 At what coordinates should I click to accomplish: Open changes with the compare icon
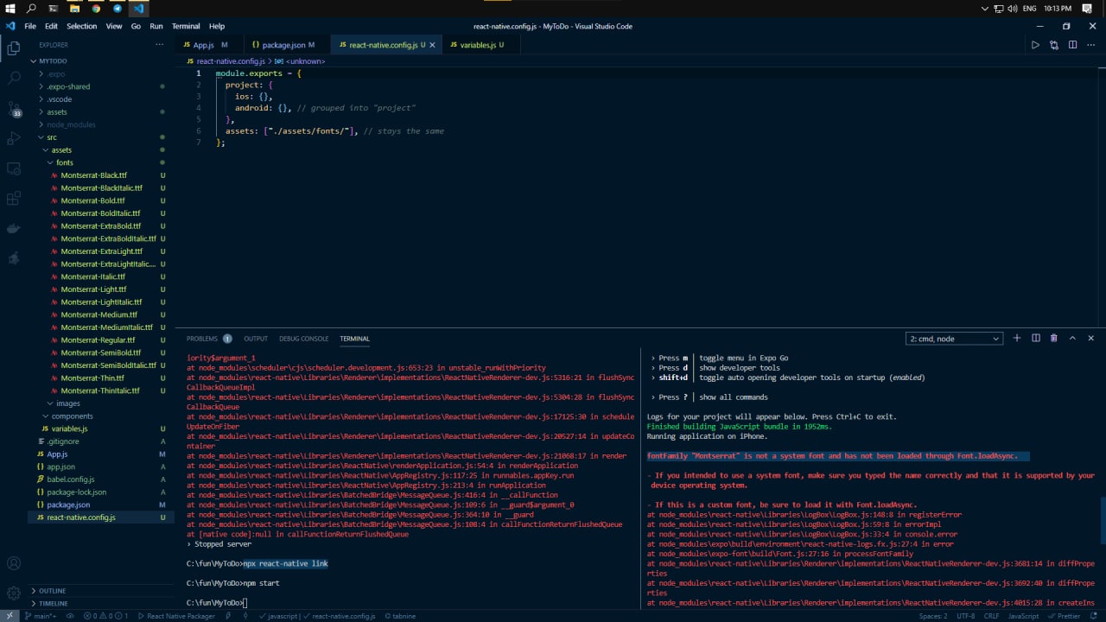[1054, 45]
